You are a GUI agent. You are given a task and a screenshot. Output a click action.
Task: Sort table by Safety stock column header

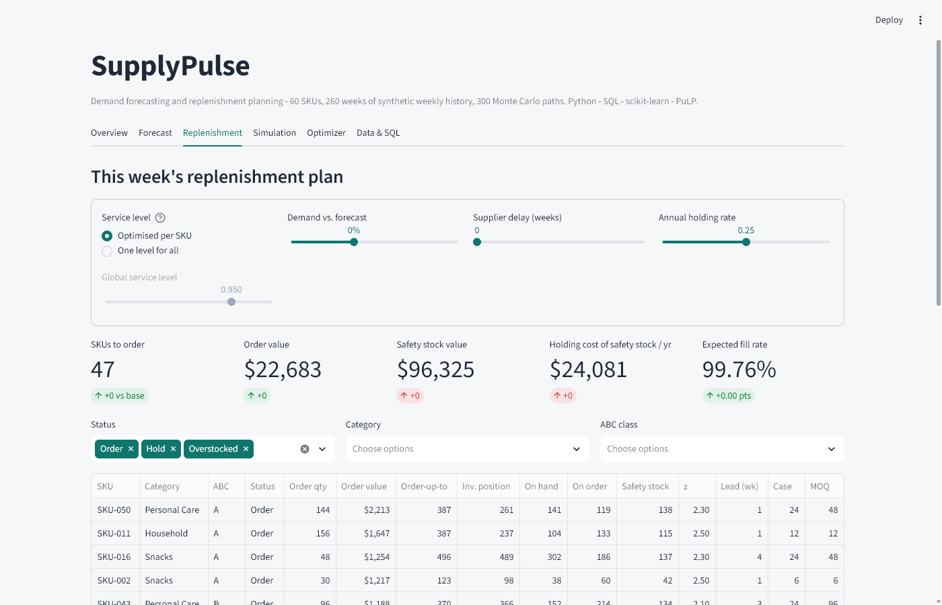coord(647,486)
